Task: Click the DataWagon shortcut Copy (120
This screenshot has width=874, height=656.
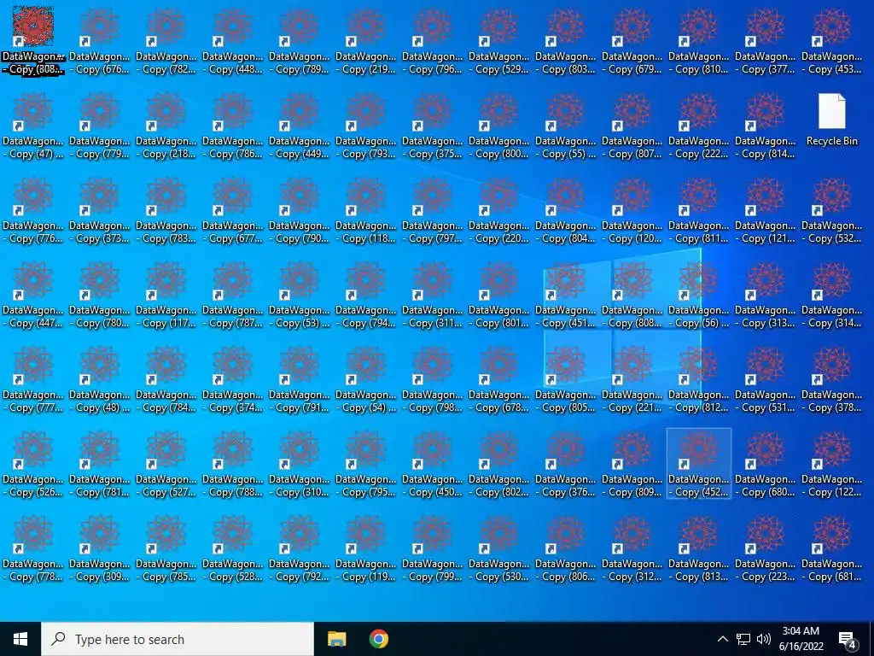Action: click(632, 211)
